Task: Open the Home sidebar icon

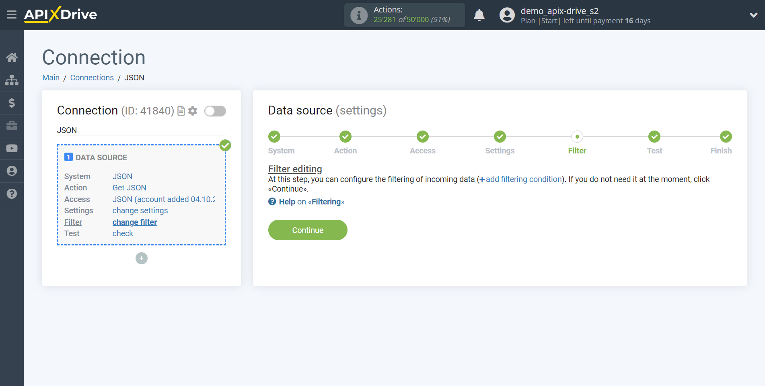Action: 12,57
